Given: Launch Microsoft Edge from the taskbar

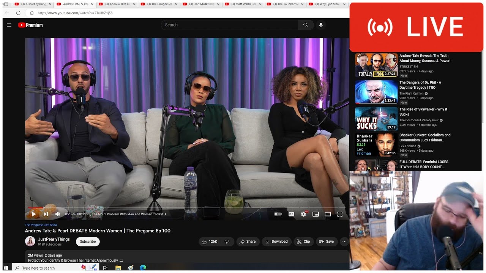Looking at the screenshot, I should click(143, 268).
